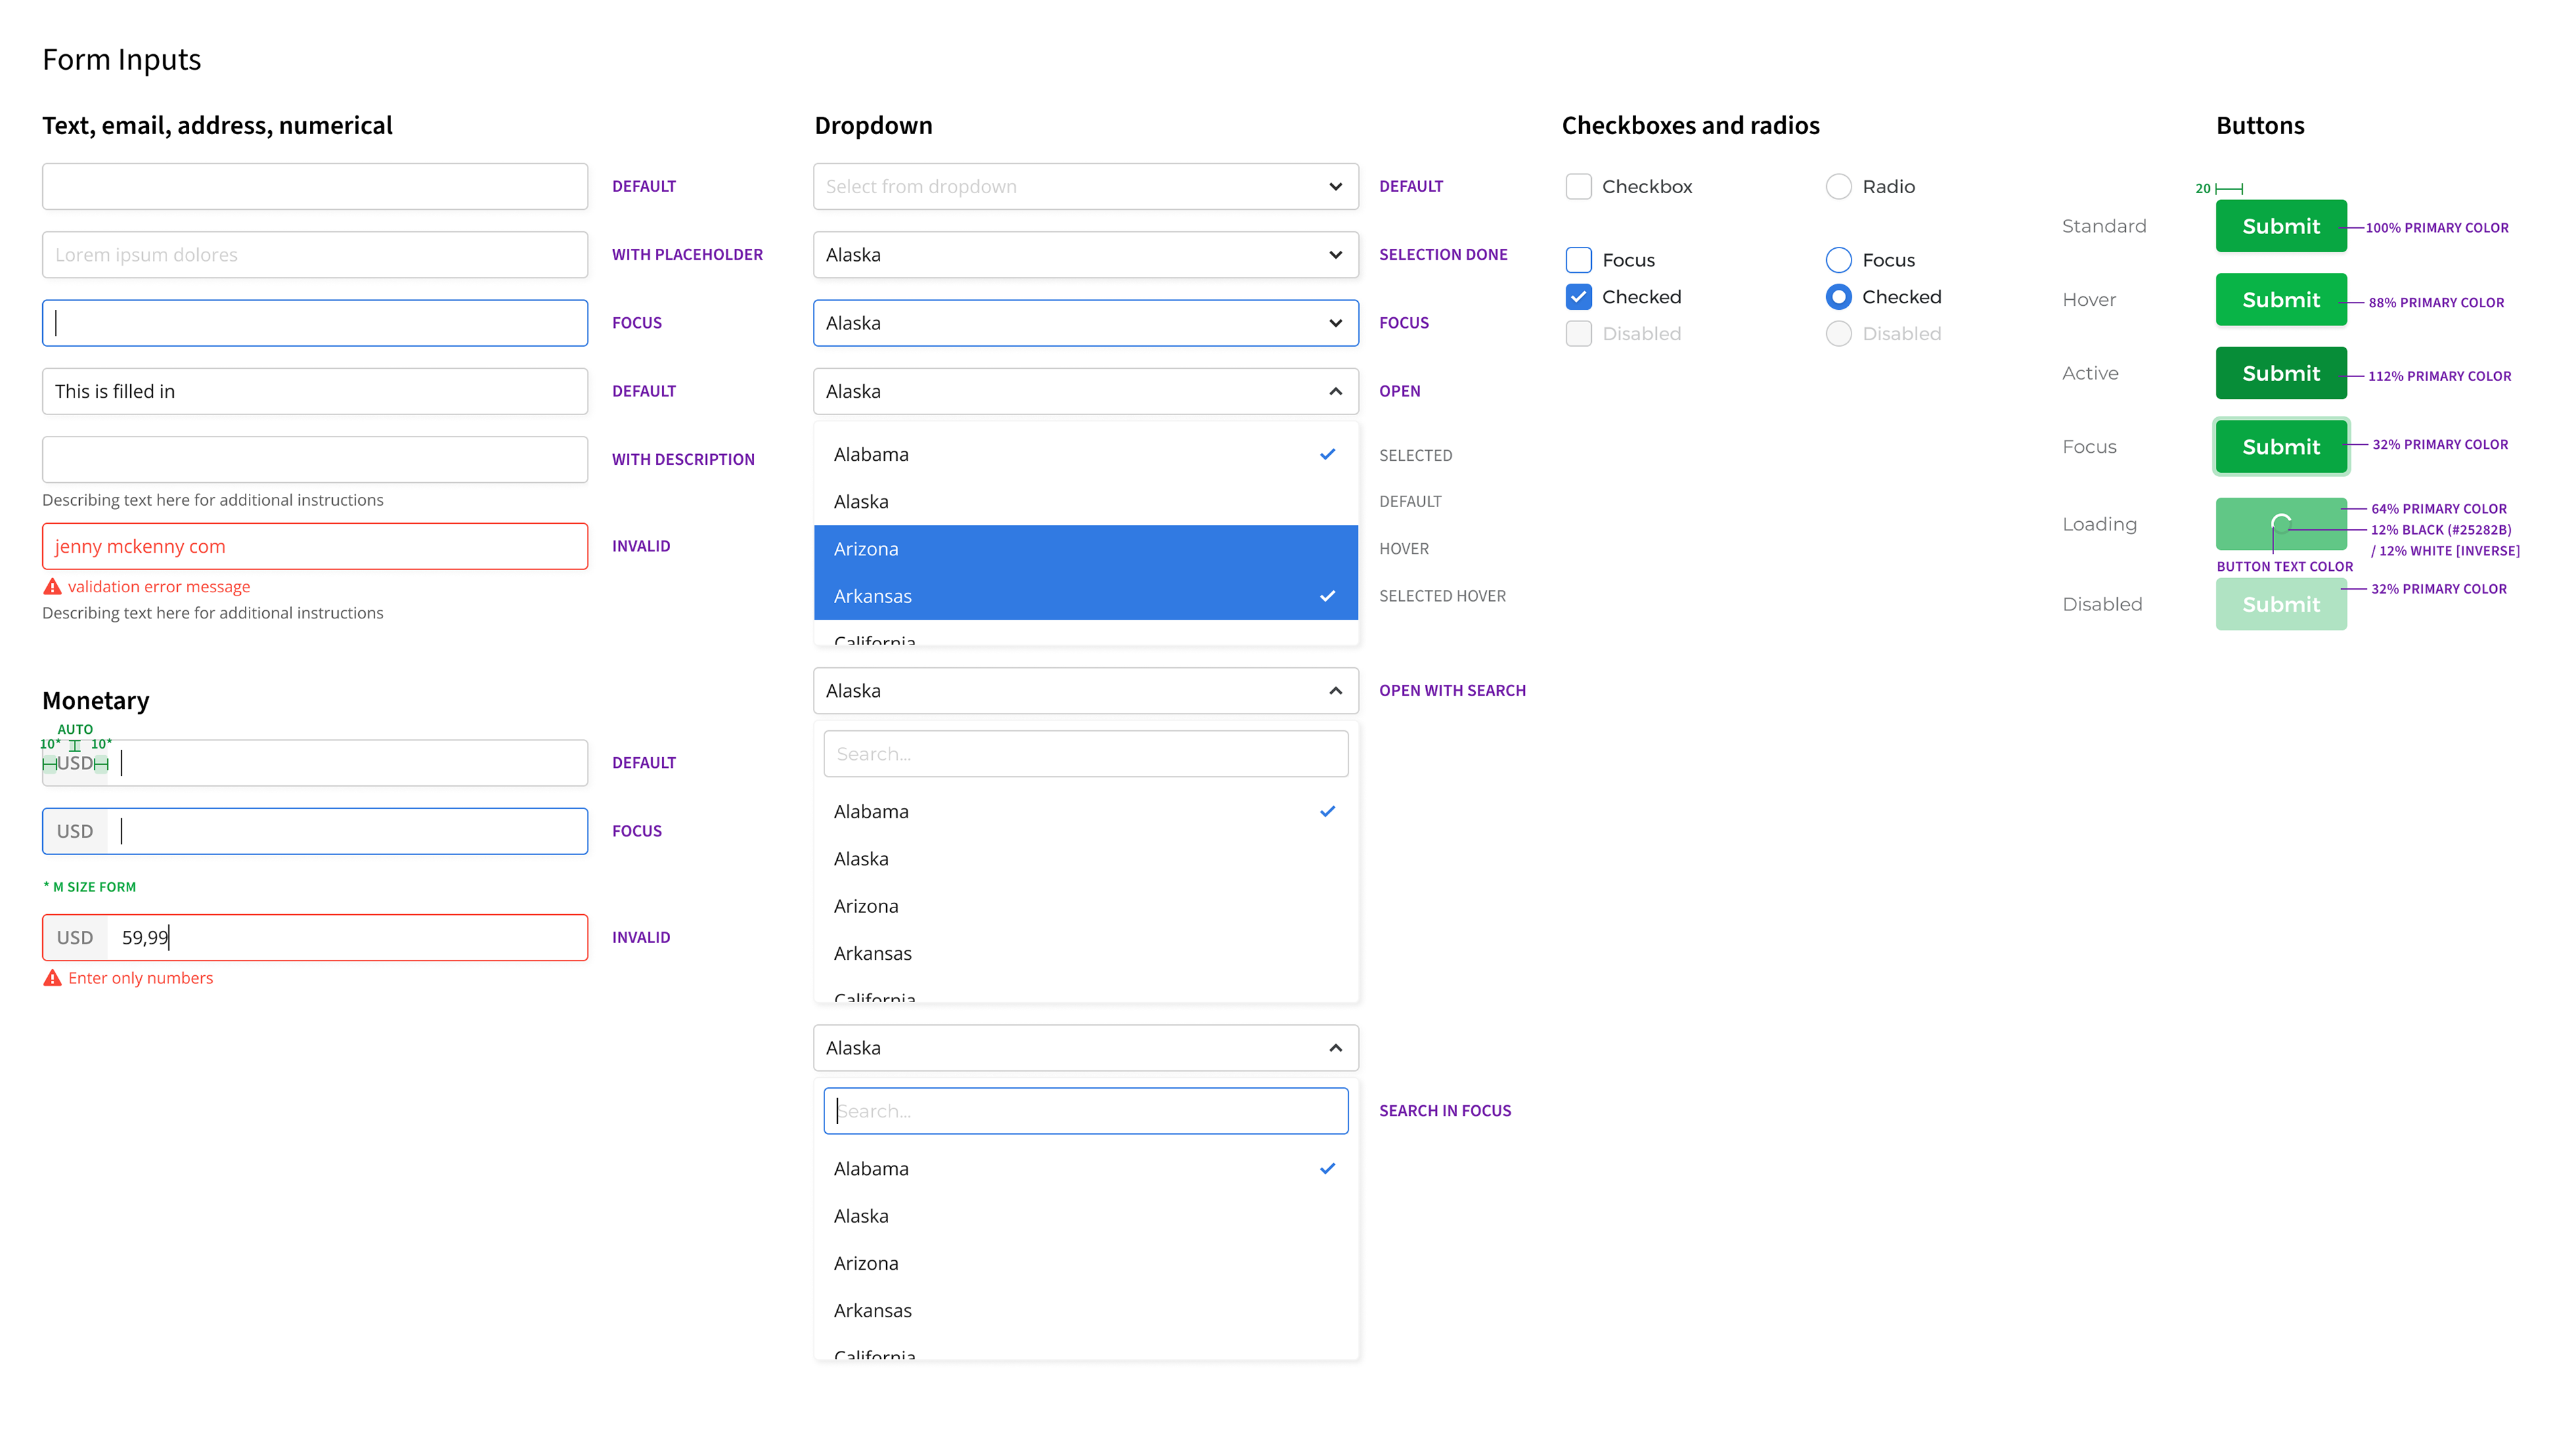
Task: Click the focused dropdown Search box
Action: pyautogui.click(x=1086, y=1111)
